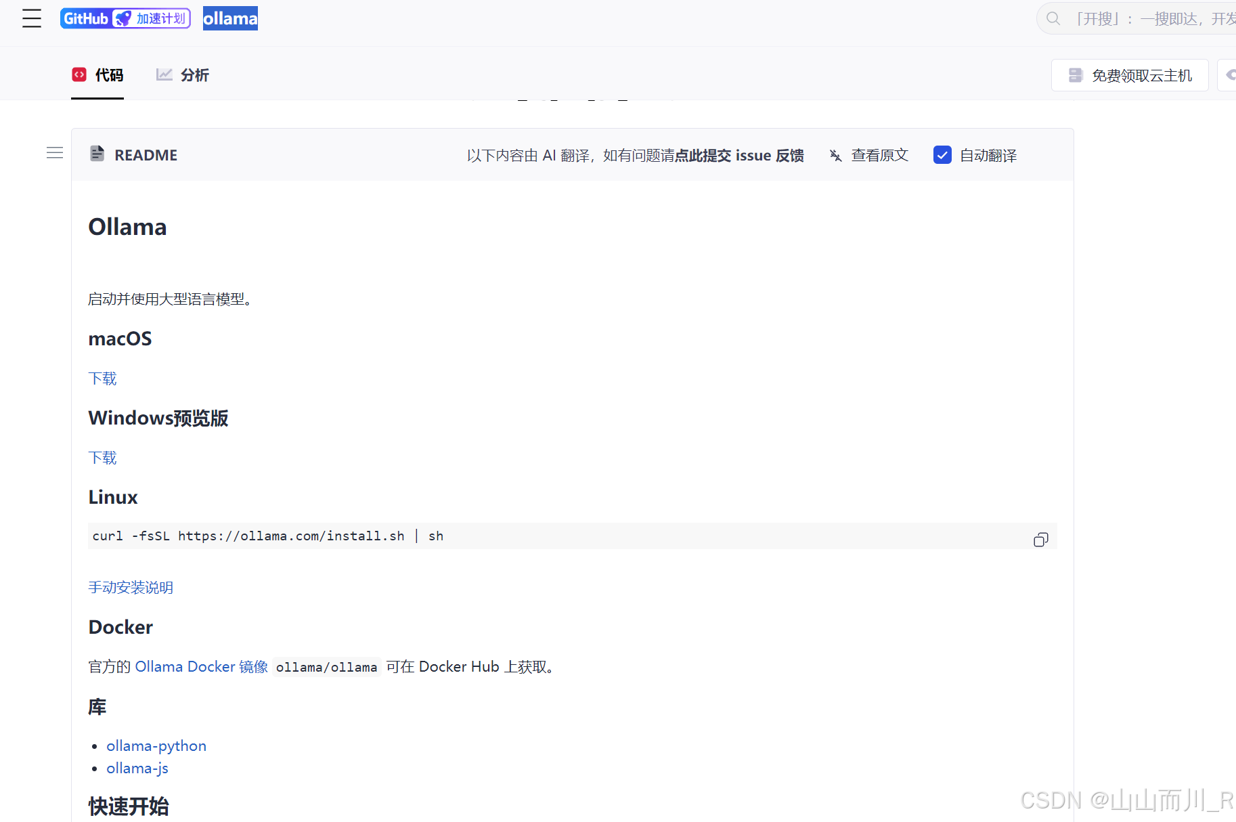Open the ollama-python library link

(x=156, y=745)
